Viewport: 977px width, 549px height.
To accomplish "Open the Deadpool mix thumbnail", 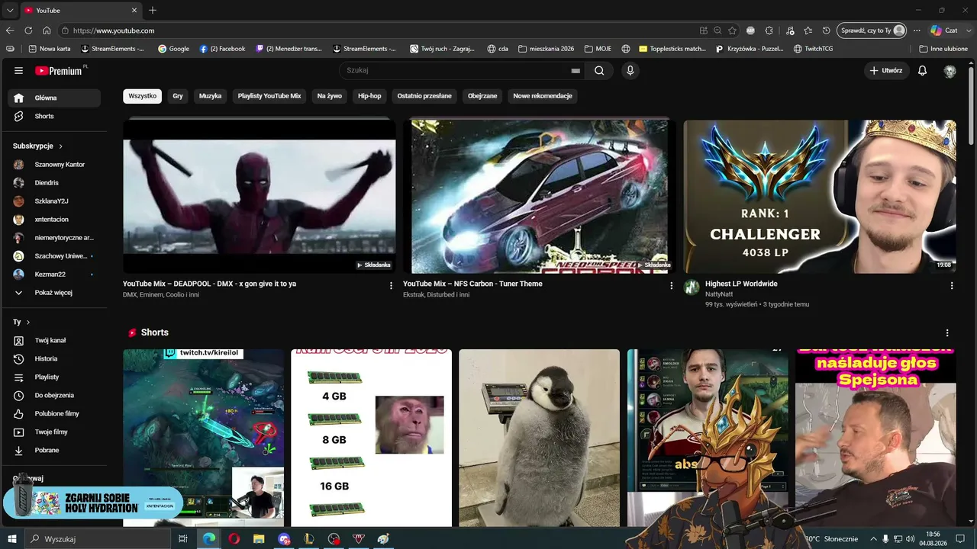I will click(x=260, y=196).
